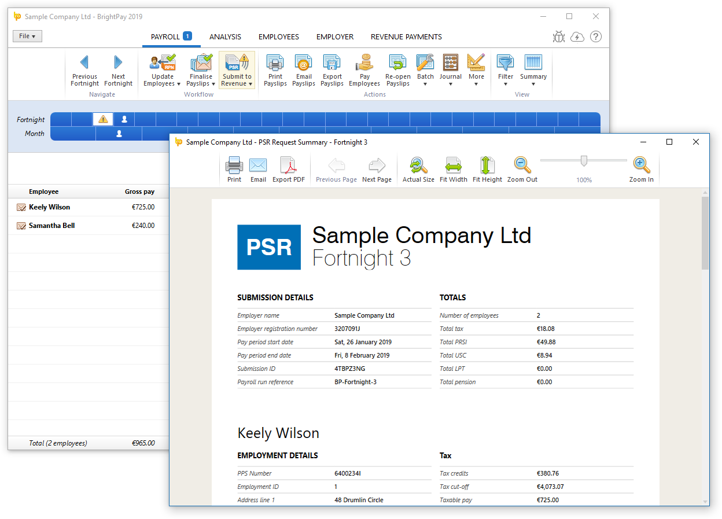722x519 pixels.
Task: Export PSR summary to PDF
Action: point(289,170)
